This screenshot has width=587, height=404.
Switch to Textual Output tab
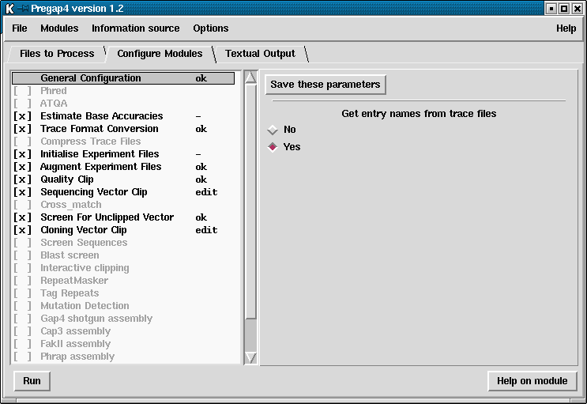click(x=260, y=54)
